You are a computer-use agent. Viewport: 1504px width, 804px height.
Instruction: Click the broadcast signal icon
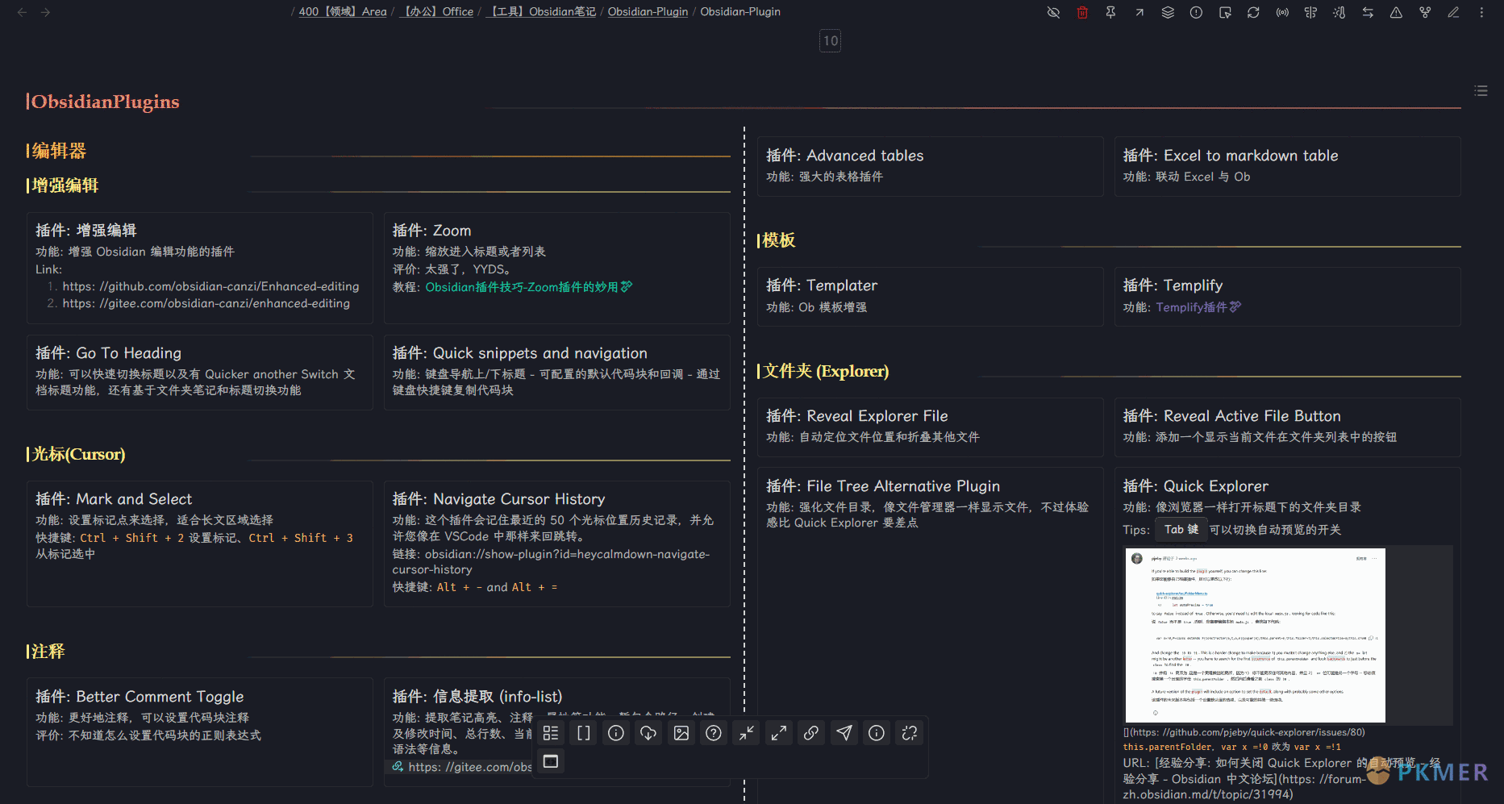click(x=1282, y=12)
